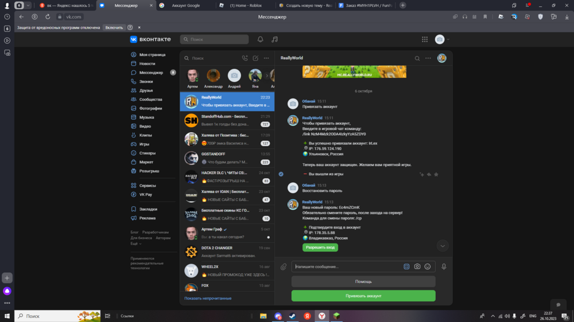Attach a photo with camera icon
Screen dimensions: 574x322
point(417,266)
